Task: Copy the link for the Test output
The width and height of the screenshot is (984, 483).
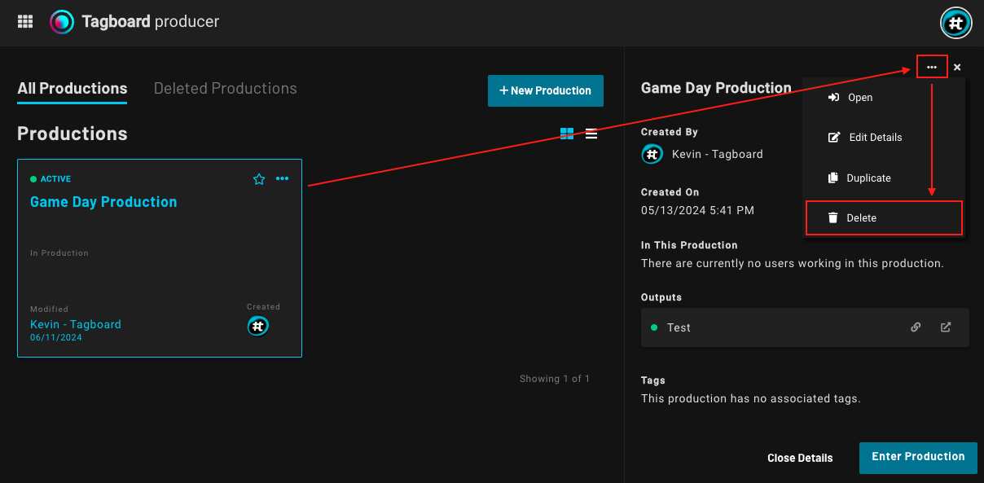Action: coord(916,327)
